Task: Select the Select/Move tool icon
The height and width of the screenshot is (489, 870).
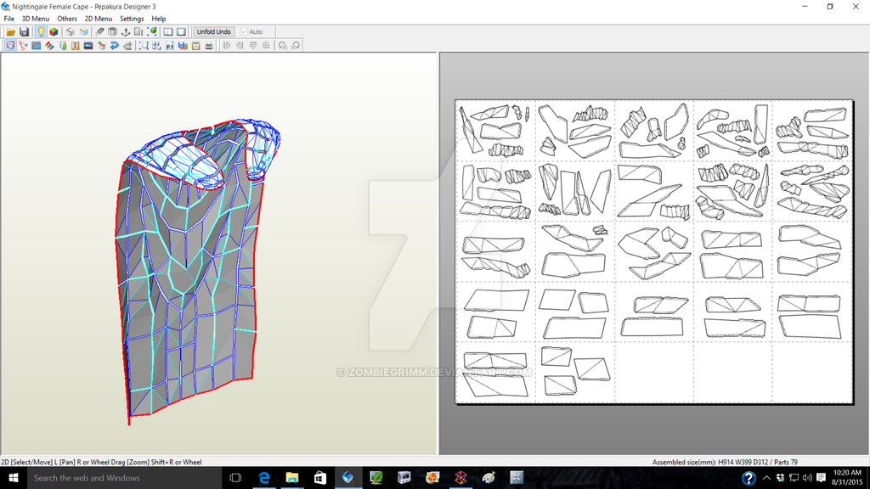Action: pyautogui.click(x=10, y=46)
